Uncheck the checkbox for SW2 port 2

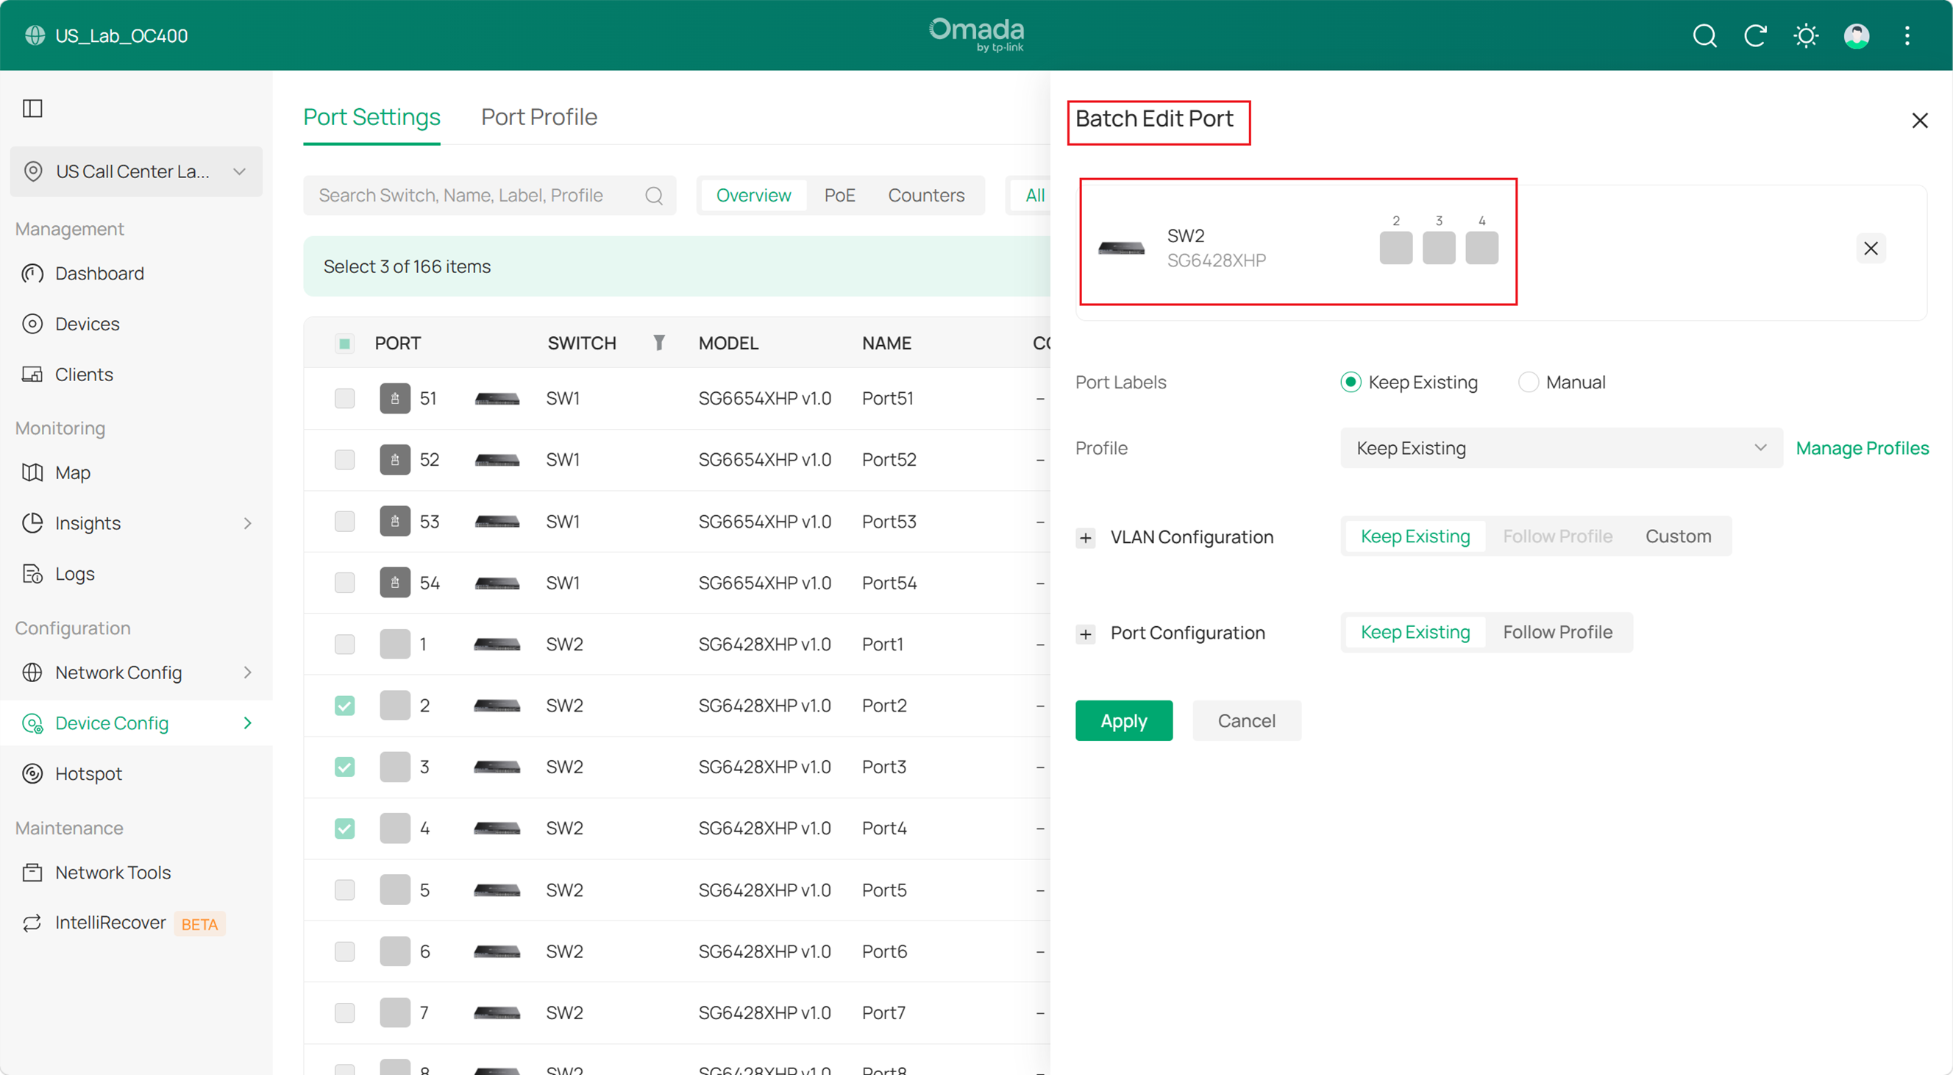[x=344, y=705]
